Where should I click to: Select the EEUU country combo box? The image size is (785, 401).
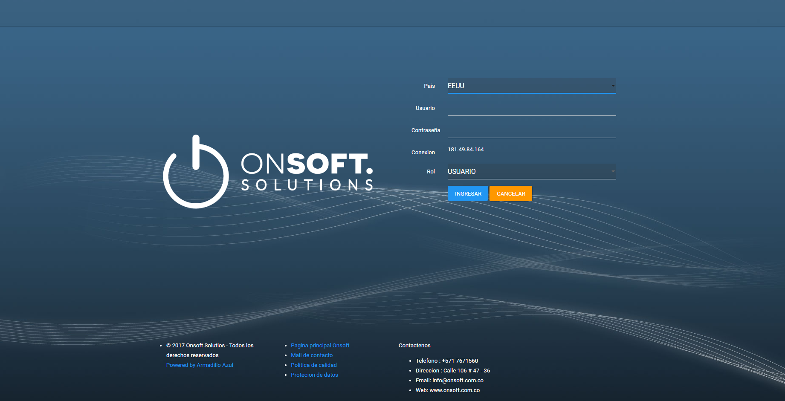532,86
